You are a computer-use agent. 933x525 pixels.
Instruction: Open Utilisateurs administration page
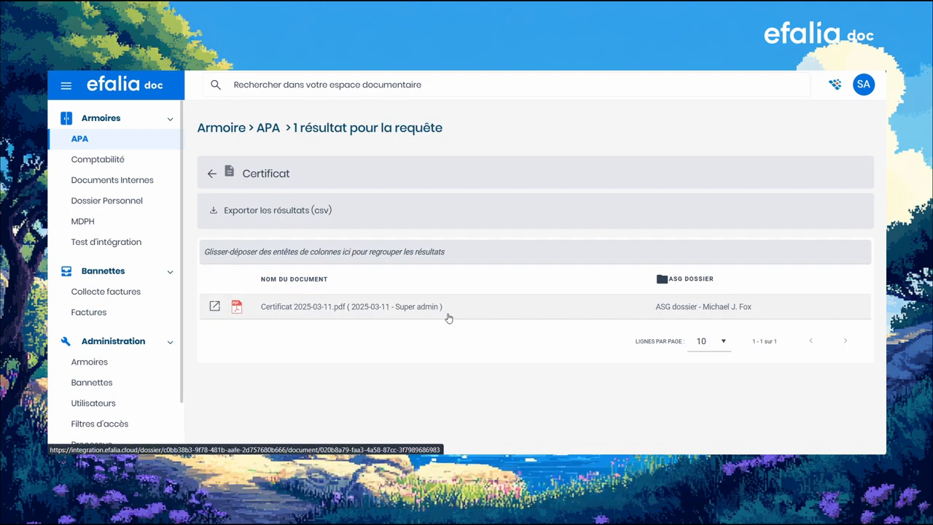93,403
